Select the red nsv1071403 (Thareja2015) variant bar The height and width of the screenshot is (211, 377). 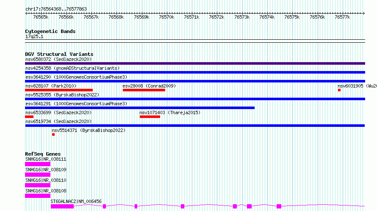(150, 117)
